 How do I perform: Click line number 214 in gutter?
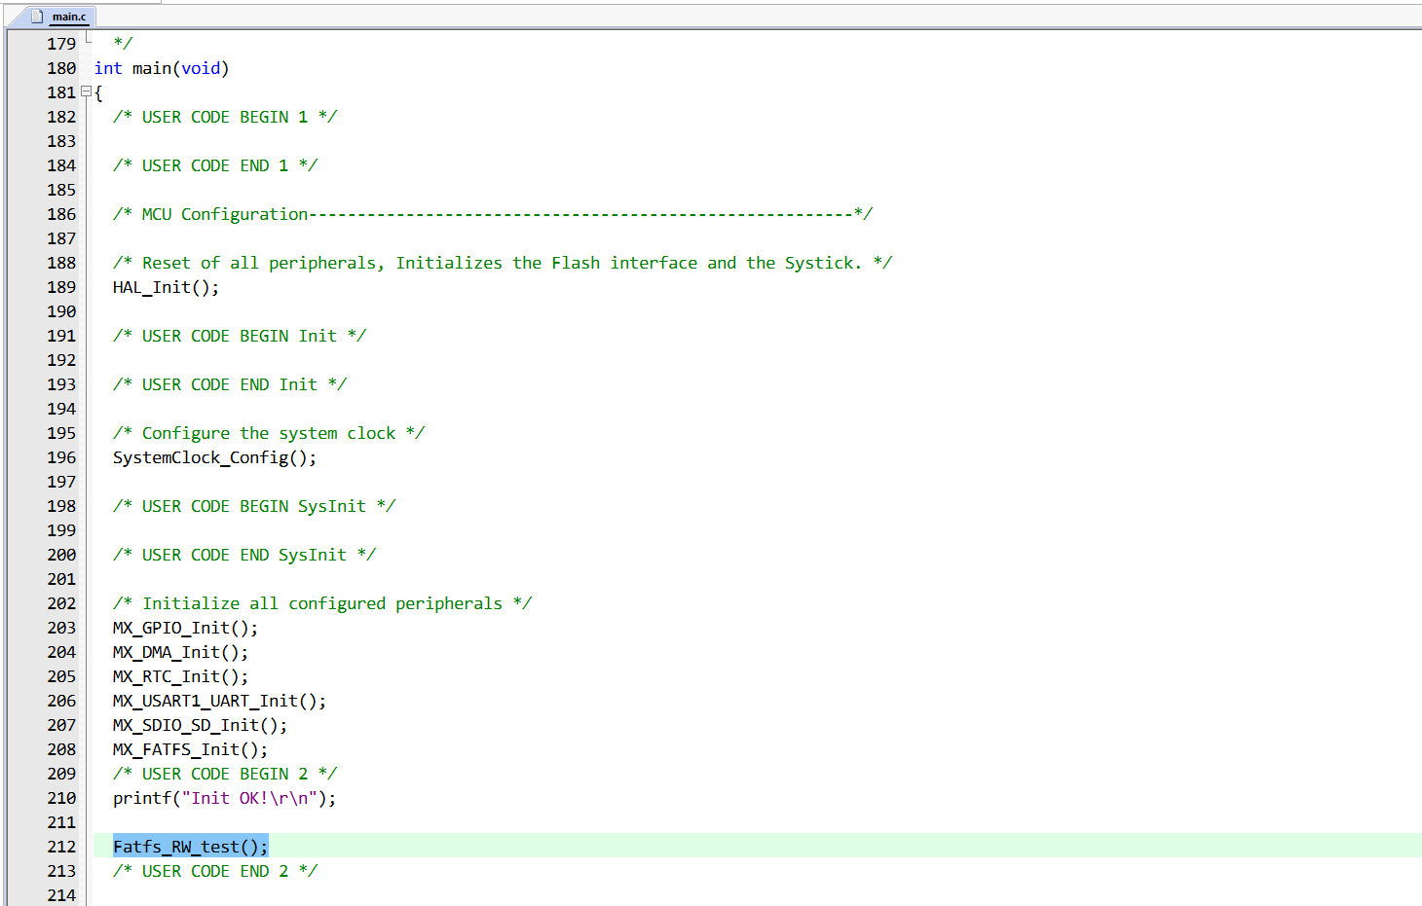61,895
